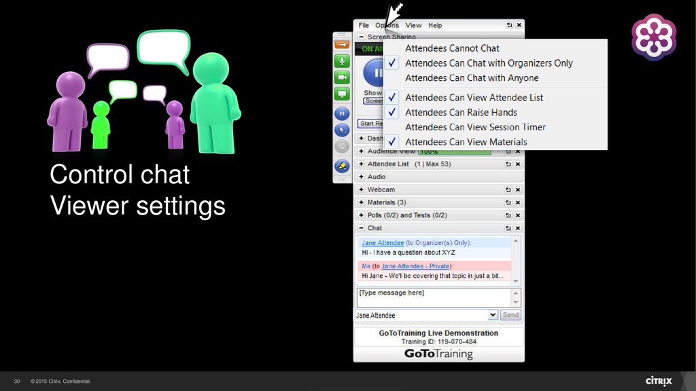The image size is (696, 391).
Task: Click into the Type message here box
Action: point(434,297)
